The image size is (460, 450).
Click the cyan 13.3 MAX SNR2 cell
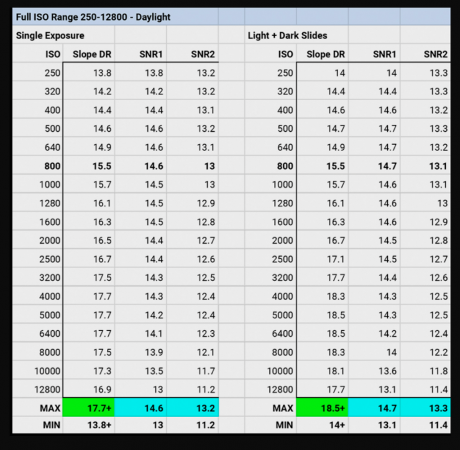pos(426,408)
